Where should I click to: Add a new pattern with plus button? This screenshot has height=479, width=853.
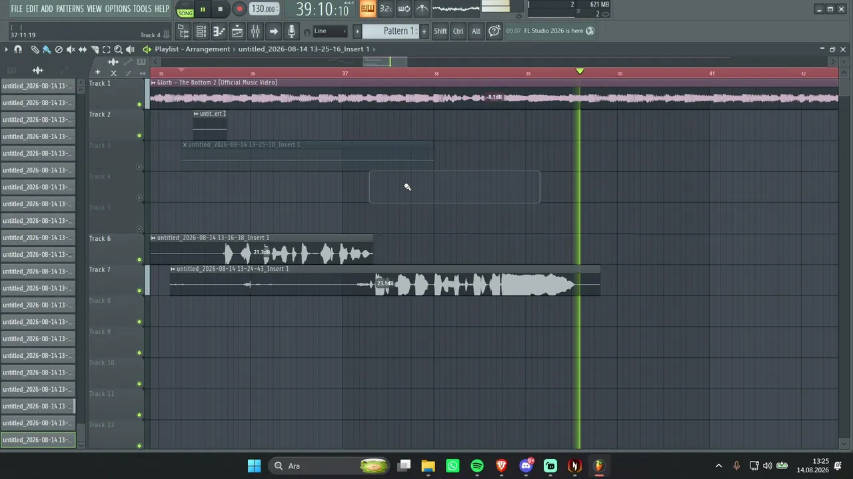pyautogui.click(x=423, y=31)
